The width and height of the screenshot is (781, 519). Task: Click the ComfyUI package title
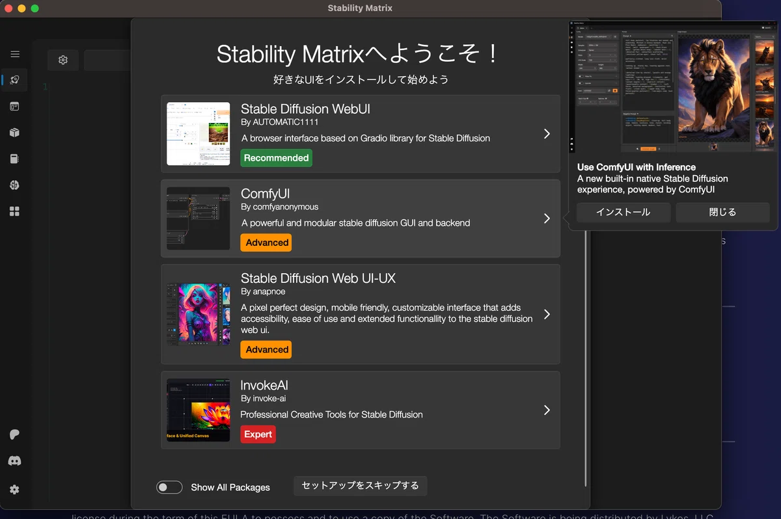(265, 194)
